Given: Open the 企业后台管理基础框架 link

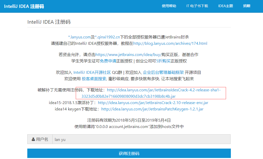Looking at the screenshot, I should tap(163, 73).
